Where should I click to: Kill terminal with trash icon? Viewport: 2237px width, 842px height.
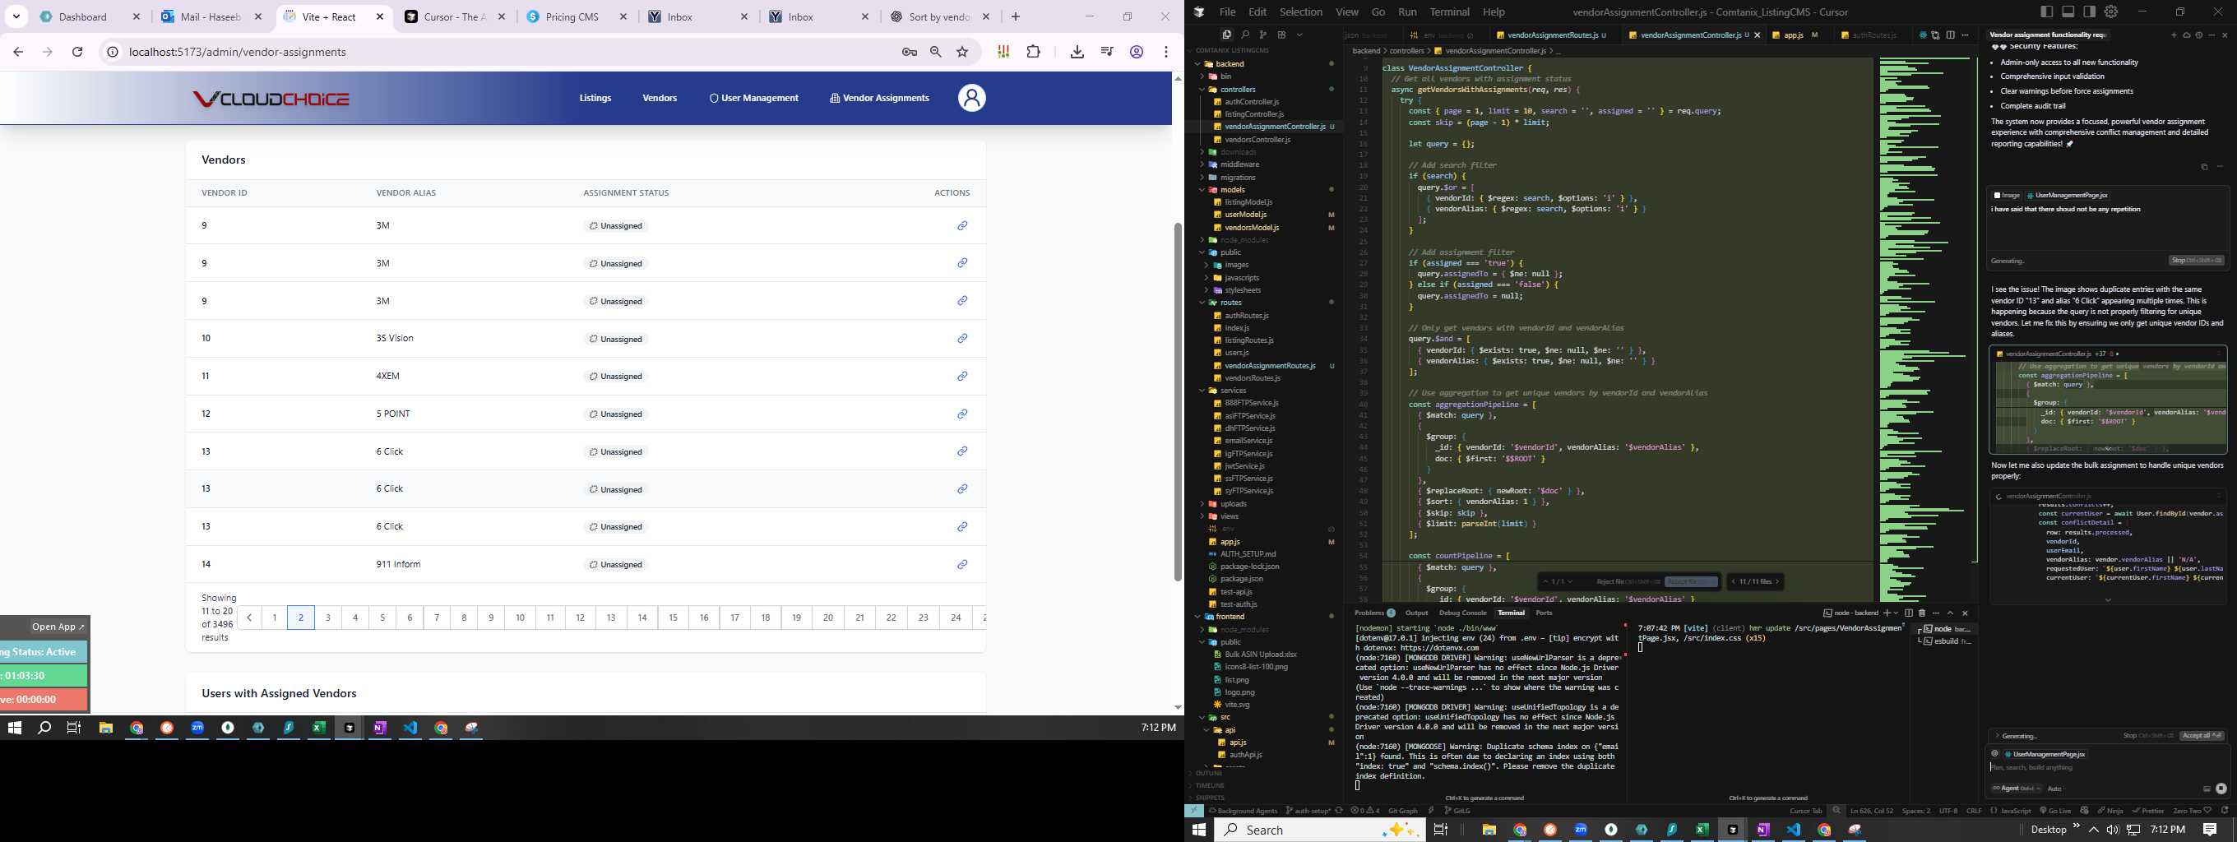[1922, 613]
